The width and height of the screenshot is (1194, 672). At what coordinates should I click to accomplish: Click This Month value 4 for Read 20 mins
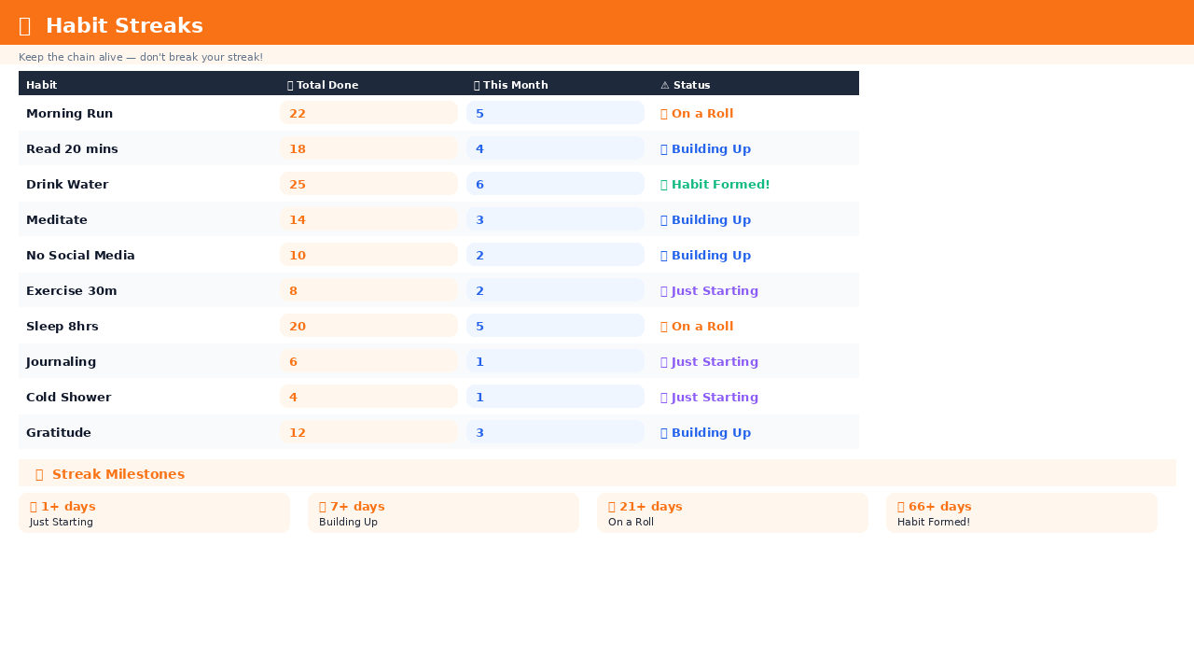click(x=555, y=148)
